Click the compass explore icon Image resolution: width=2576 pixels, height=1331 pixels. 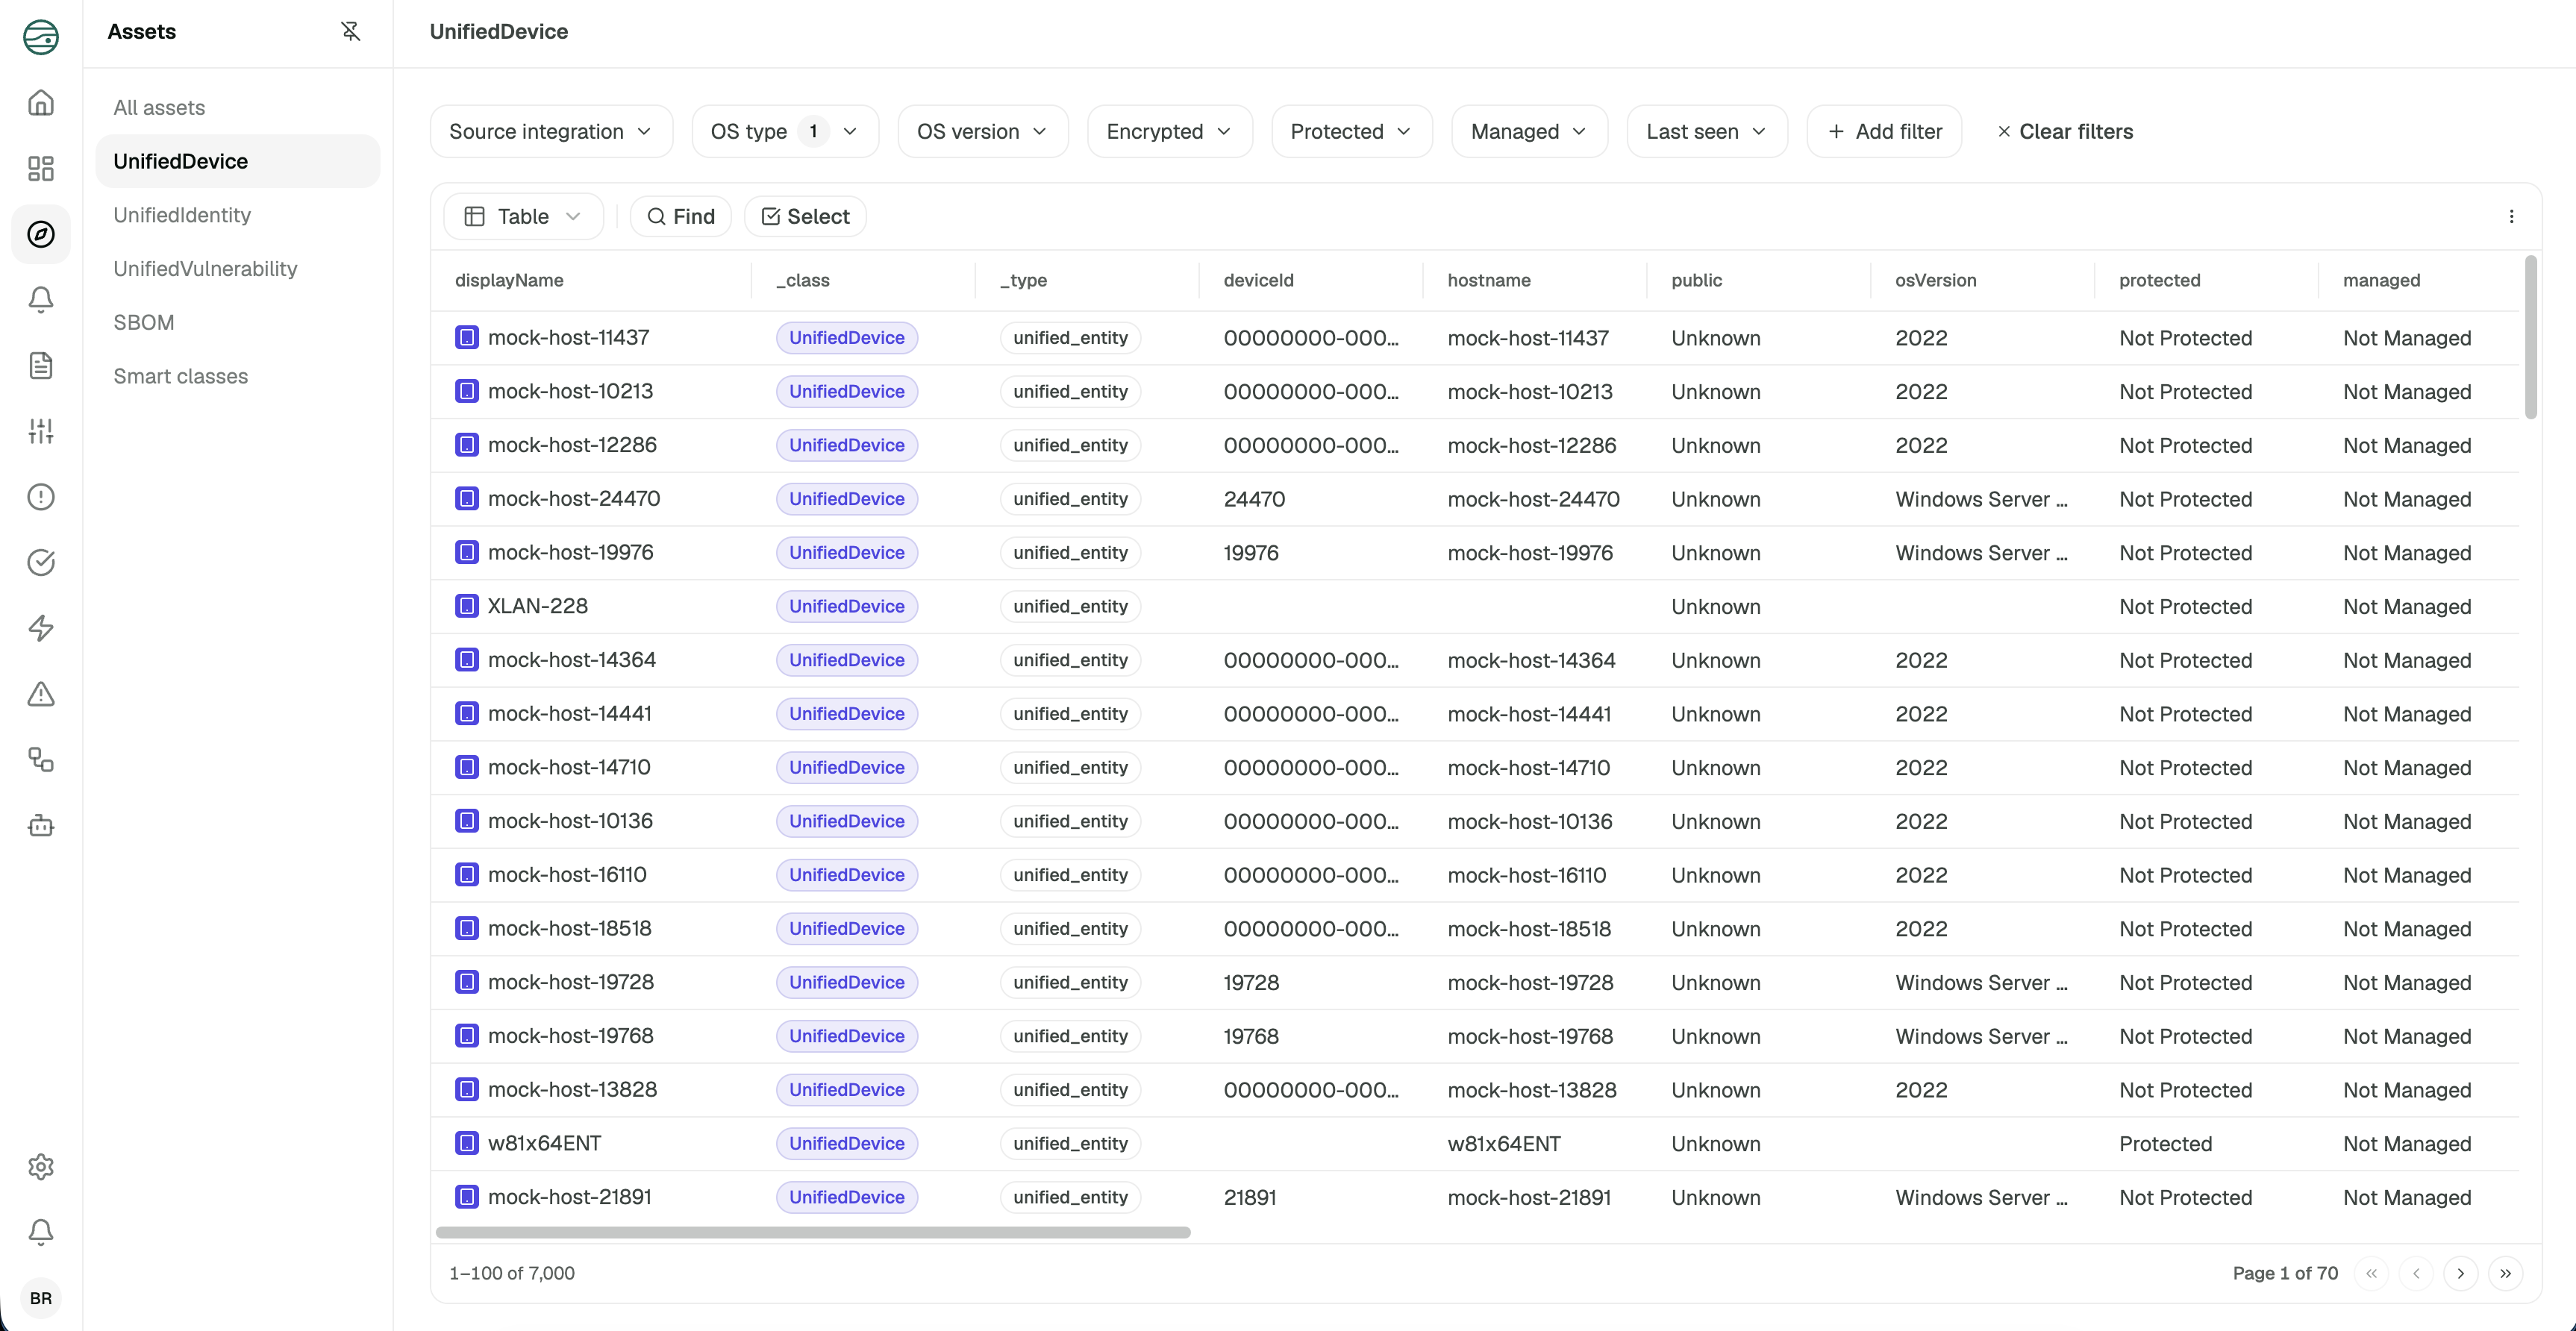[x=41, y=235]
